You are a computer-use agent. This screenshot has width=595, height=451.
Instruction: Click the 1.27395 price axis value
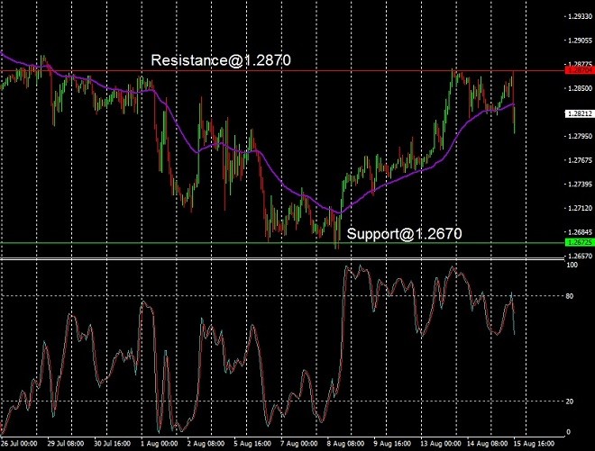click(580, 185)
